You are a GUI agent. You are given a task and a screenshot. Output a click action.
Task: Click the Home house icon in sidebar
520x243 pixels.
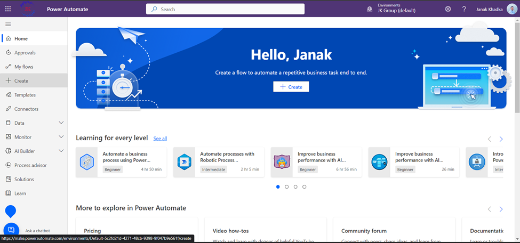tap(9, 38)
